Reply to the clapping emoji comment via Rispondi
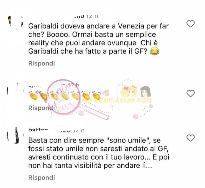 pyautogui.click(x=42, y=108)
